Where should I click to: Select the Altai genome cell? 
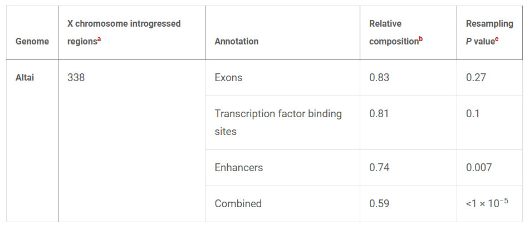point(25,77)
